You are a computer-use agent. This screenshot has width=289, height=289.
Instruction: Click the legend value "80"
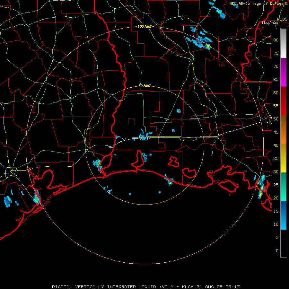tap(276, 40)
